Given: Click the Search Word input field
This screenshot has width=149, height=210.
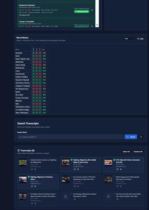Looking at the screenshot, I should pos(70,137).
